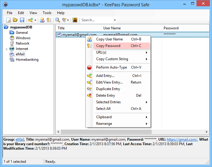Screen dimensions: 212x167
Task: Click the Duplicate Entry keys icon
Action: [x=89, y=89]
